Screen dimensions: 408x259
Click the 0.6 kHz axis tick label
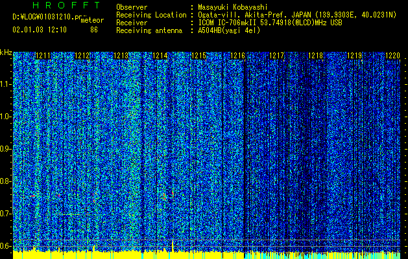pos(5,246)
